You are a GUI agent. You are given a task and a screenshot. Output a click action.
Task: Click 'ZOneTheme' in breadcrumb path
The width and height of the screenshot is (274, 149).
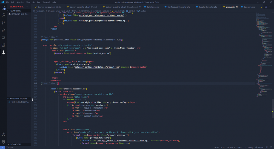85,11
